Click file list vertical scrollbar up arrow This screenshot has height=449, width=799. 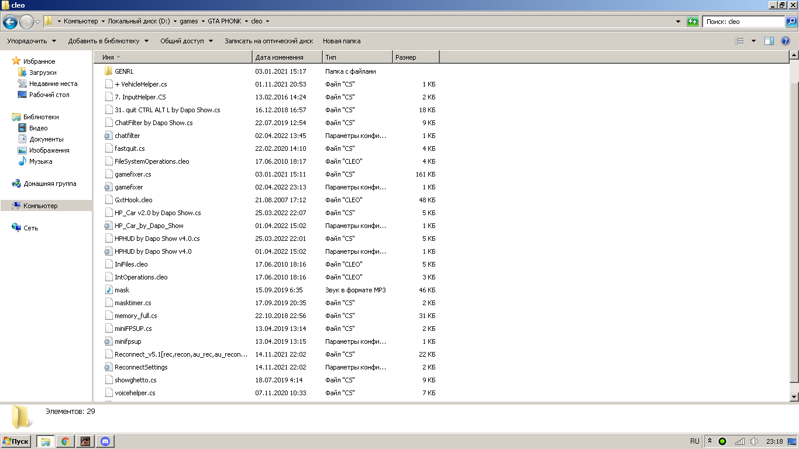click(794, 56)
